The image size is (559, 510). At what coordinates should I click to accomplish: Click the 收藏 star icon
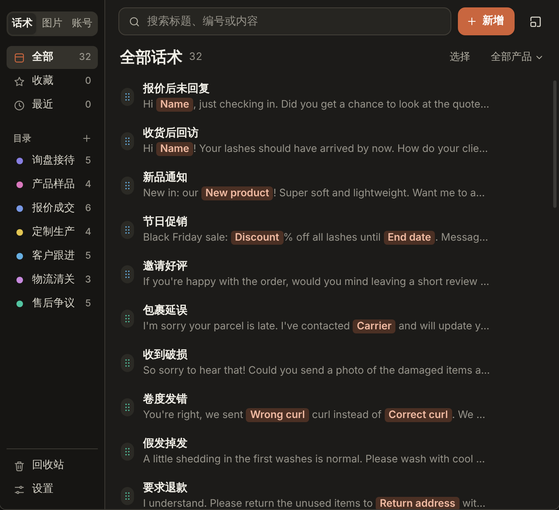(x=19, y=81)
